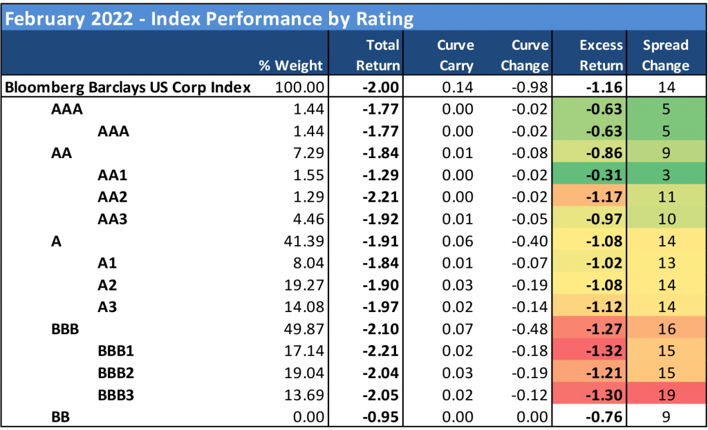Select the BBB rating group row label

[x=65, y=329]
